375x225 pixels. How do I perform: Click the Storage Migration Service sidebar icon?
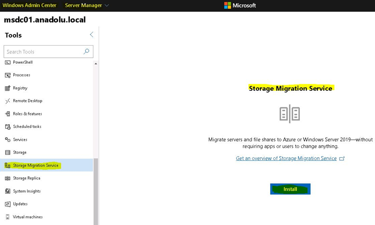[x=8, y=165]
